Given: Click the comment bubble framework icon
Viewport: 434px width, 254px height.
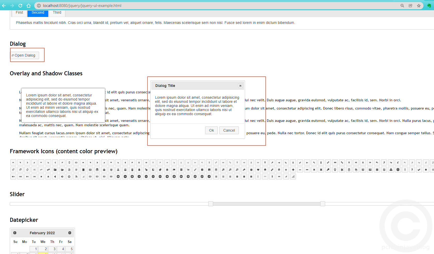Looking at the screenshot, I should pos(111,170).
